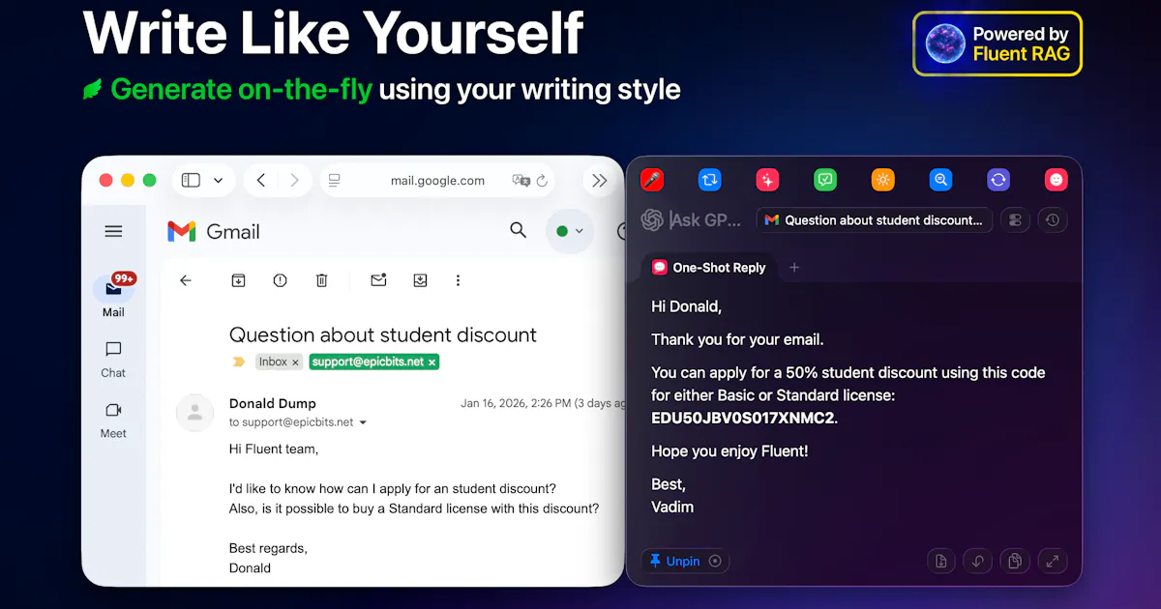
Task: Click the pink smiley face icon
Action: 1056,180
